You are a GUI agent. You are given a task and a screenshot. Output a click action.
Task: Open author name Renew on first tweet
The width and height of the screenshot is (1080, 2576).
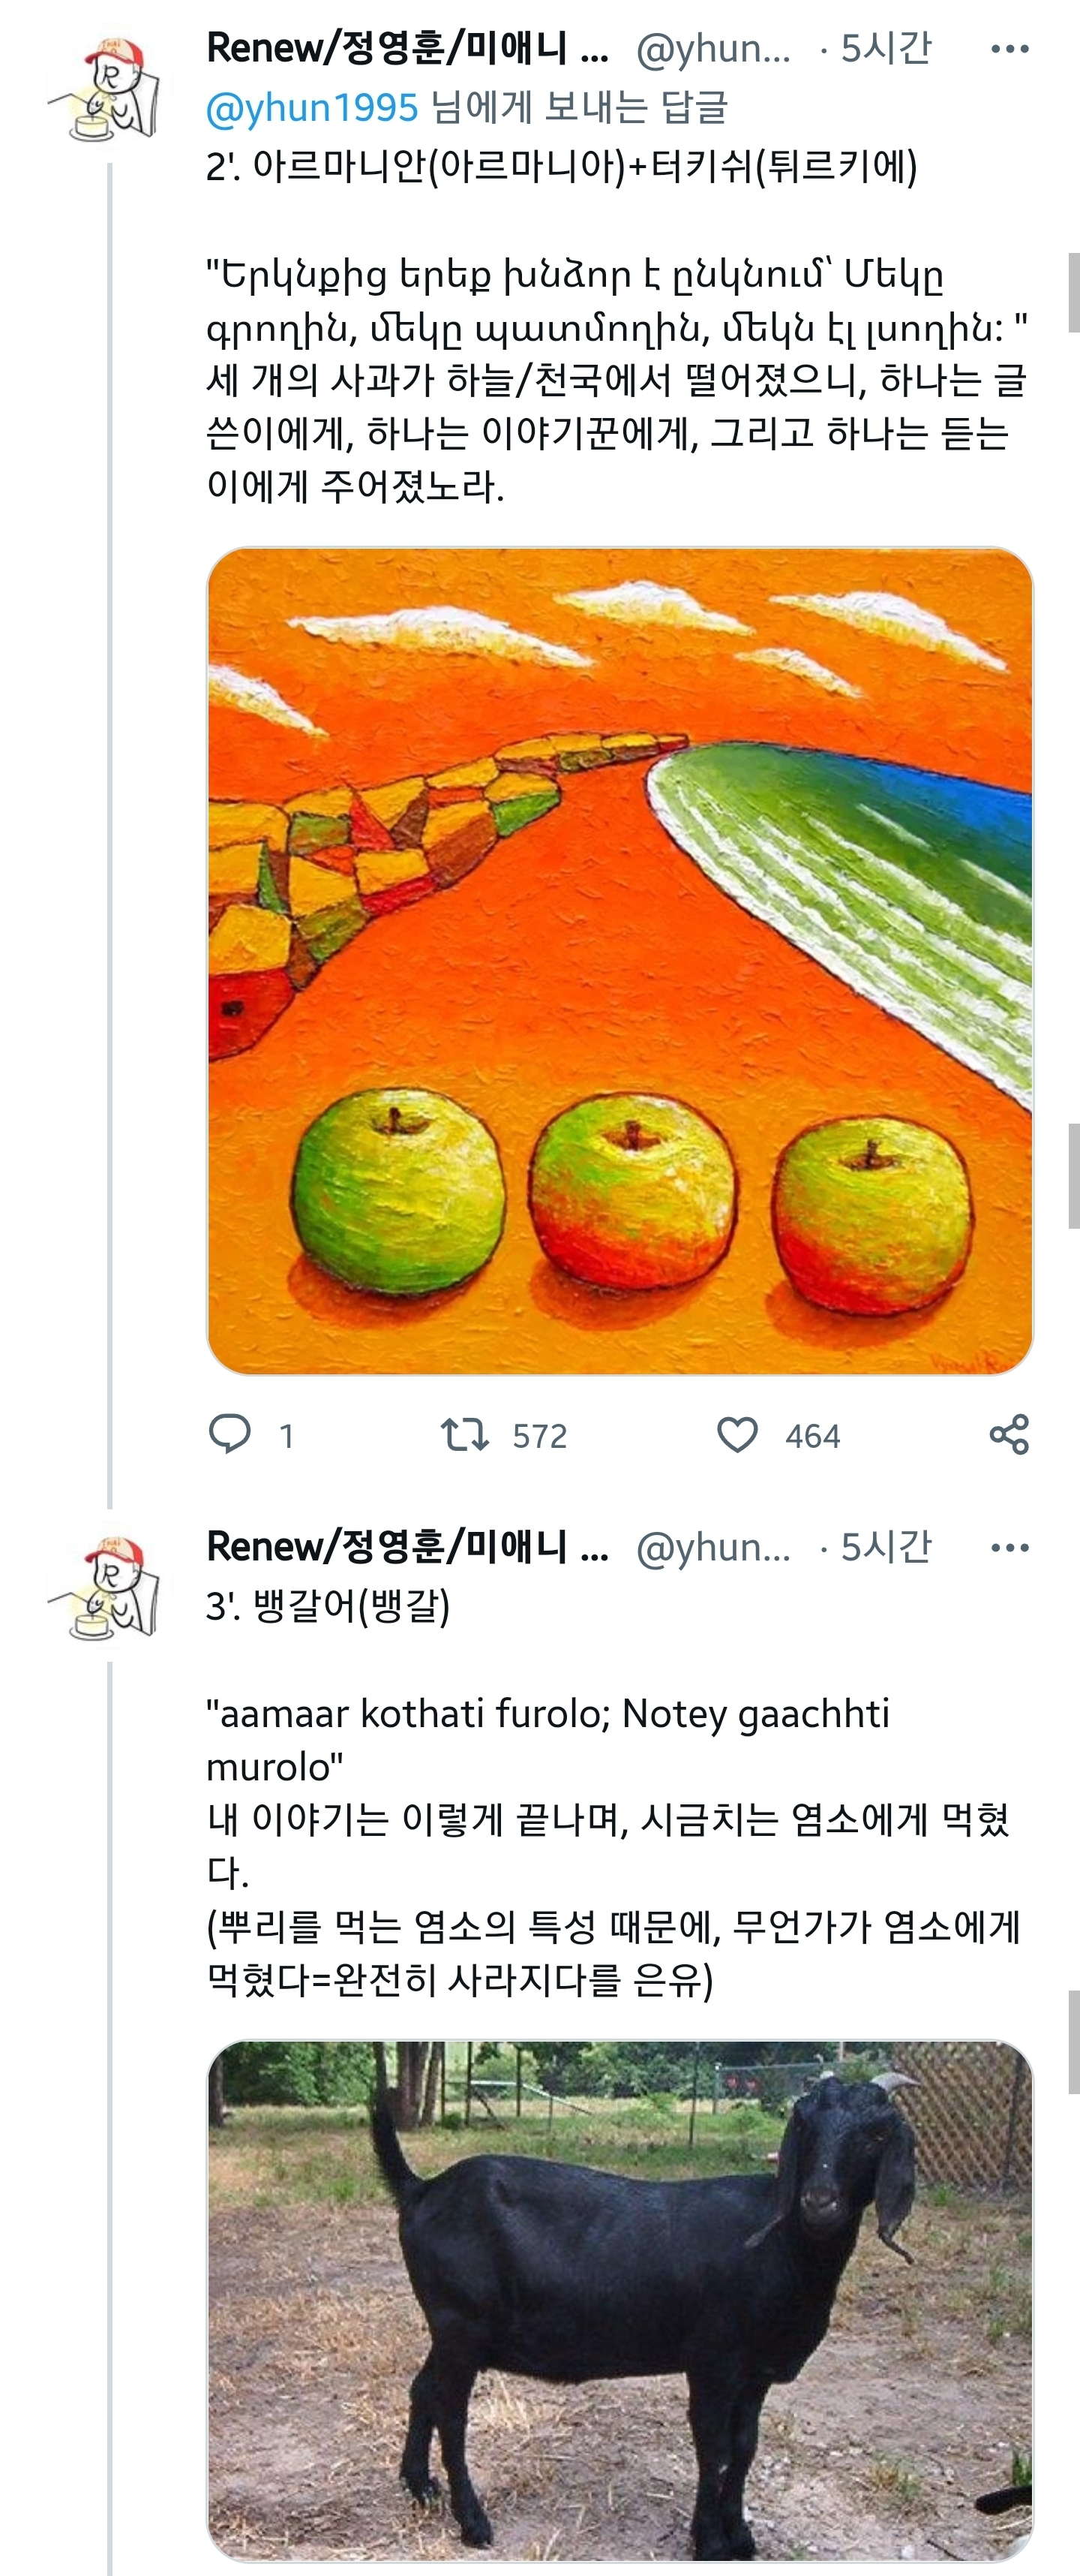point(406,48)
